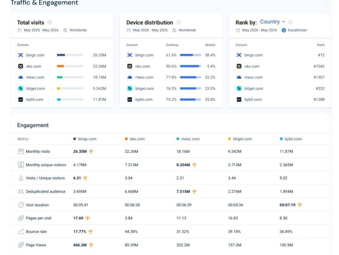Click bitget.com column header in Engagement table
Image resolution: width=339 pixels, height=255 pixels.
(x=240, y=139)
